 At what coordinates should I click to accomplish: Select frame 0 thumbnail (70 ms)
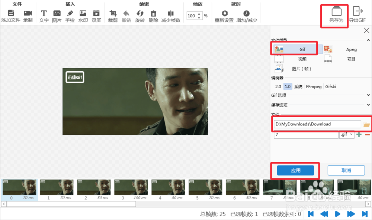19,190
